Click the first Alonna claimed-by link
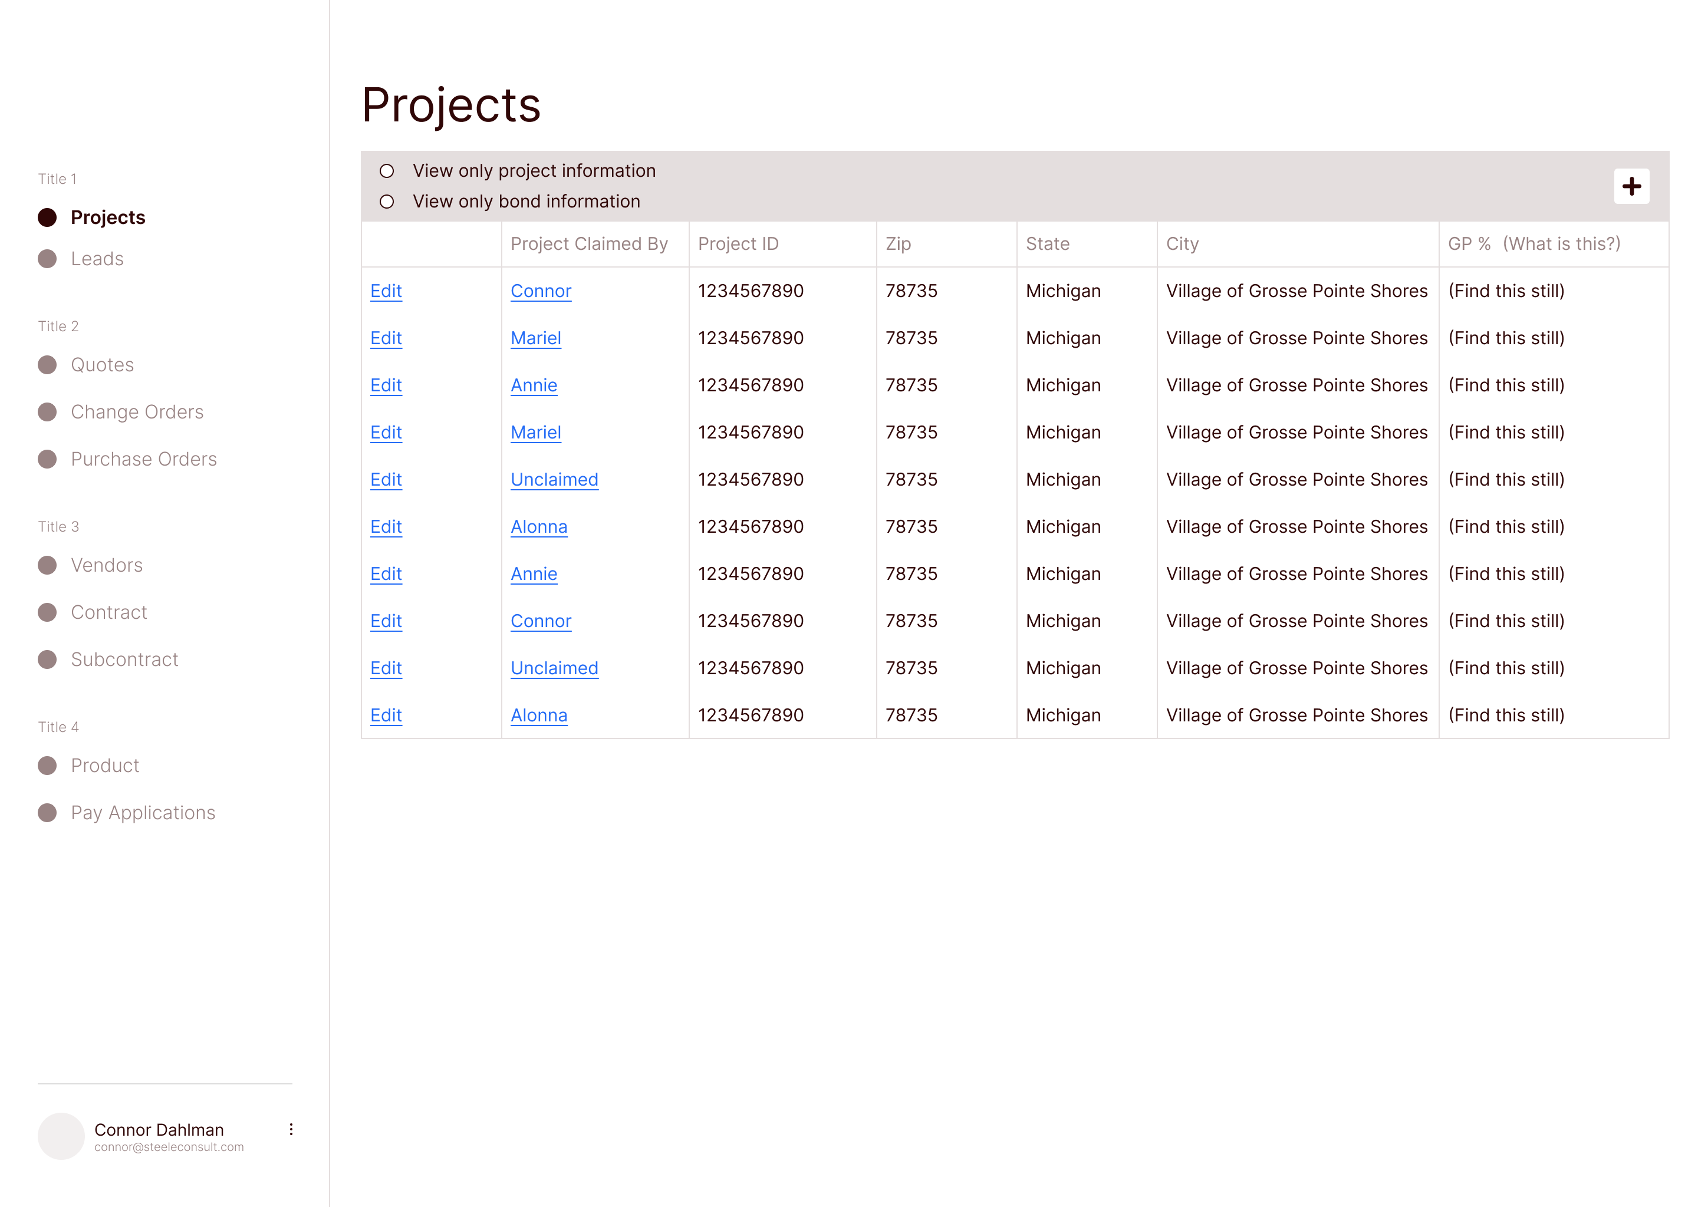 (538, 526)
